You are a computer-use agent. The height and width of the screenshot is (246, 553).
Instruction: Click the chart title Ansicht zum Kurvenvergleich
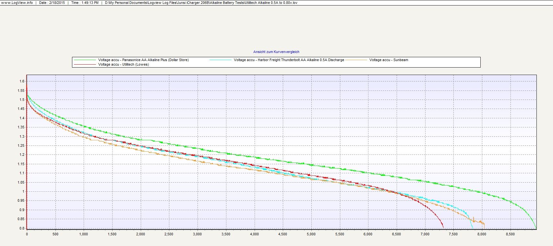276,52
